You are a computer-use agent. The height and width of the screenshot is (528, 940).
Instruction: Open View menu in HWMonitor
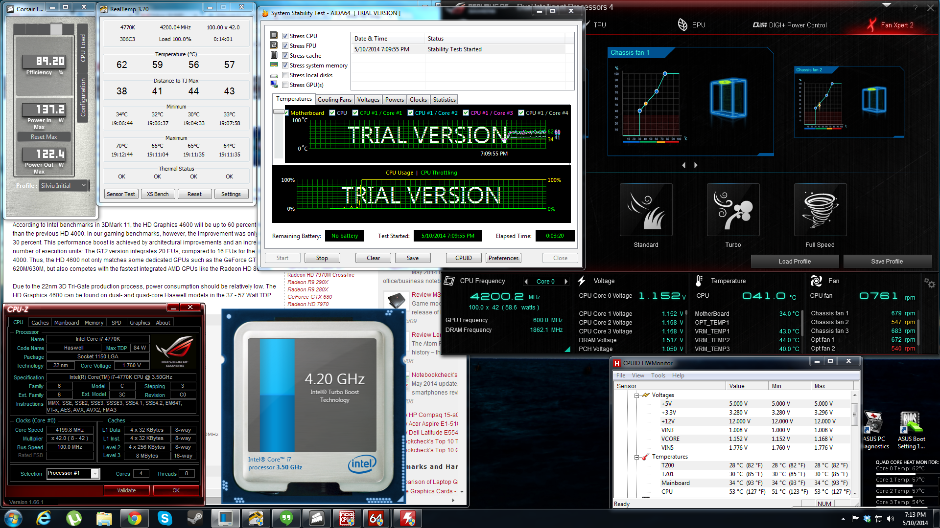click(x=638, y=375)
